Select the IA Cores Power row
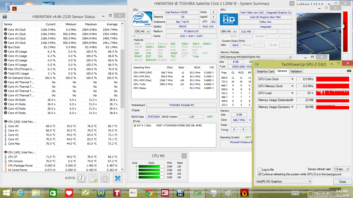This screenshot has height=198, width=353. 61,170
